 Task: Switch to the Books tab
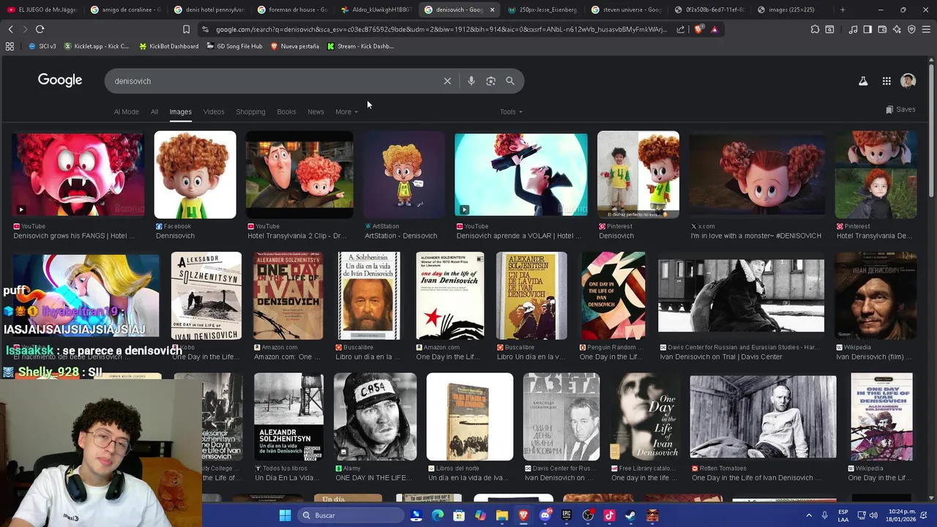pyautogui.click(x=286, y=112)
